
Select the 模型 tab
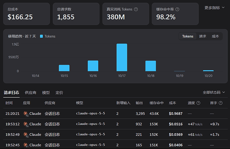click(46, 93)
